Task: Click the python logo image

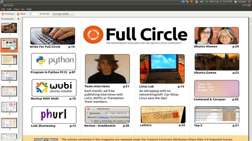Action: coord(54,61)
